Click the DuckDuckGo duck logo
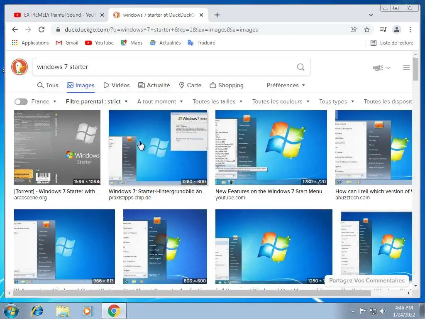Image resolution: width=425 pixels, height=319 pixels. (x=20, y=67)
